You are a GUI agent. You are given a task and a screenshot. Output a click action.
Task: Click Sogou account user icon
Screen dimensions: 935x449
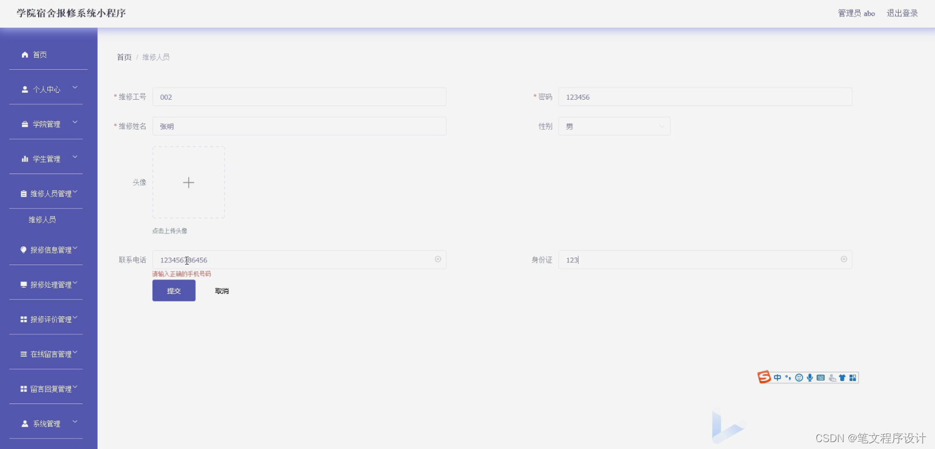[832, 378]
